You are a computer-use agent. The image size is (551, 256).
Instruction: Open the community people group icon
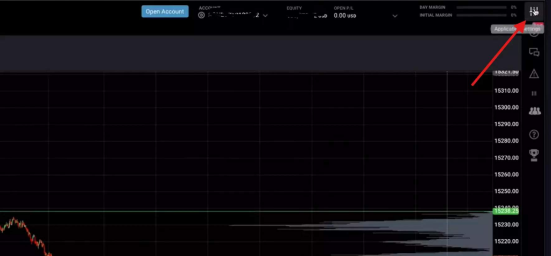534,111
